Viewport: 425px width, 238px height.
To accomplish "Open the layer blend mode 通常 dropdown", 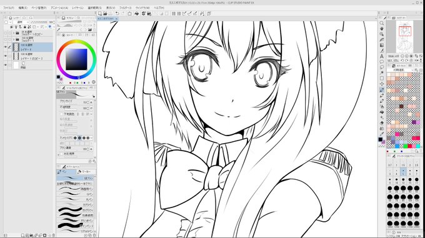I will point(21,22).
